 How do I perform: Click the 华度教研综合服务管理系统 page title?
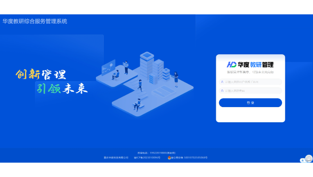click(35, 21)
